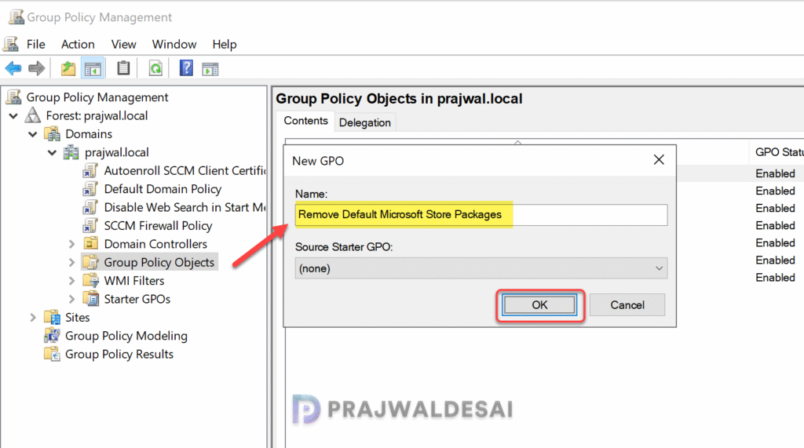This screenshot has height=448, width=804.
Task: Select the Contents tab
Action: click(x=305, y=121)
